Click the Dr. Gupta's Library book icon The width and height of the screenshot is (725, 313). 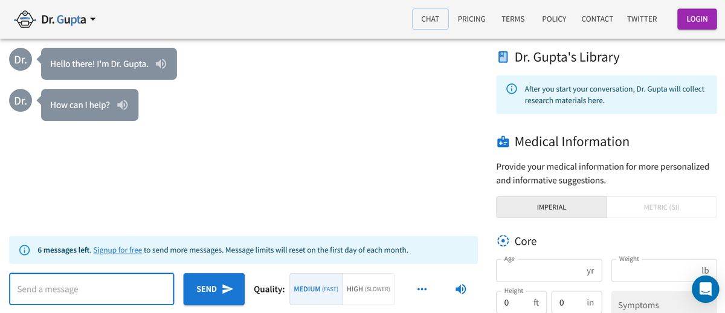503,57
